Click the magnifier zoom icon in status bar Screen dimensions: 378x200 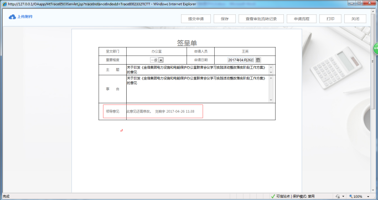point(351,196)
